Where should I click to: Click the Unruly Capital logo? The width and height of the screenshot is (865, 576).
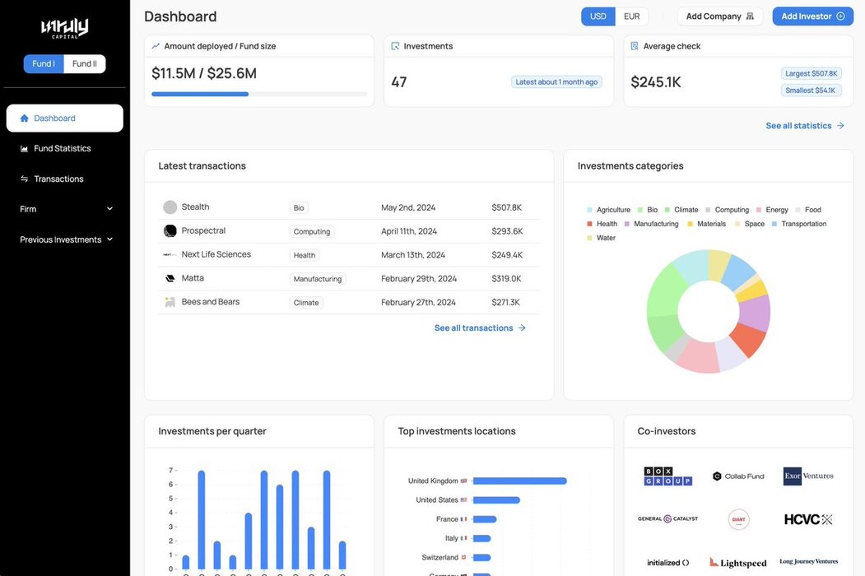point(64,28)
